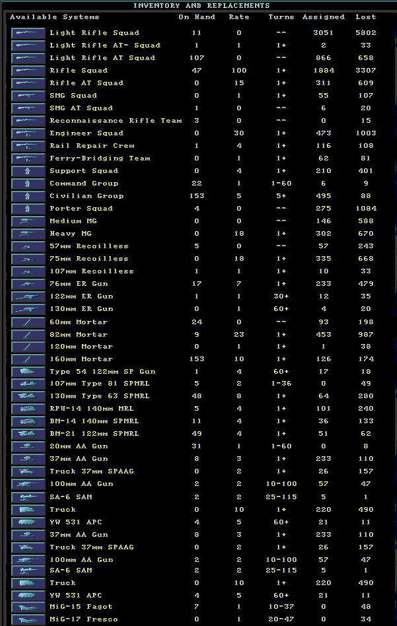
Task: Select the 122mm ER Gun row label
Action: [81, 296]
